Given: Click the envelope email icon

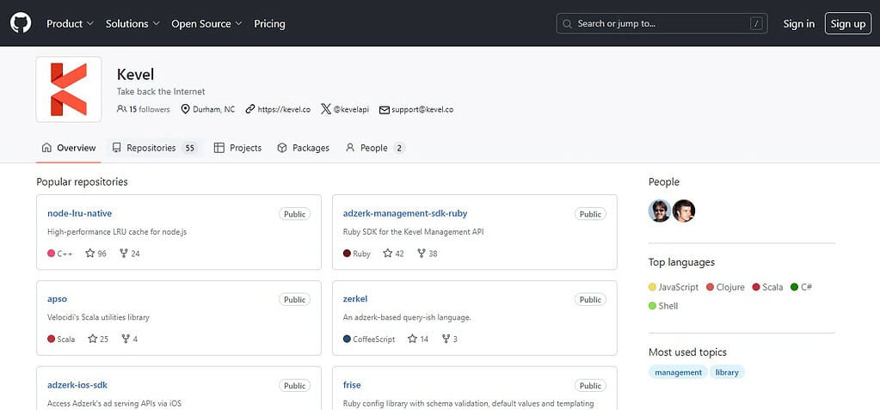Looking at the screenshot, I should point(385,110).
